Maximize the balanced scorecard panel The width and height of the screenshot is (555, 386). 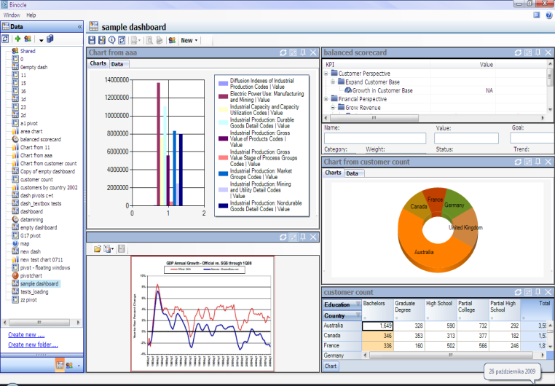[x=528, y=52]
